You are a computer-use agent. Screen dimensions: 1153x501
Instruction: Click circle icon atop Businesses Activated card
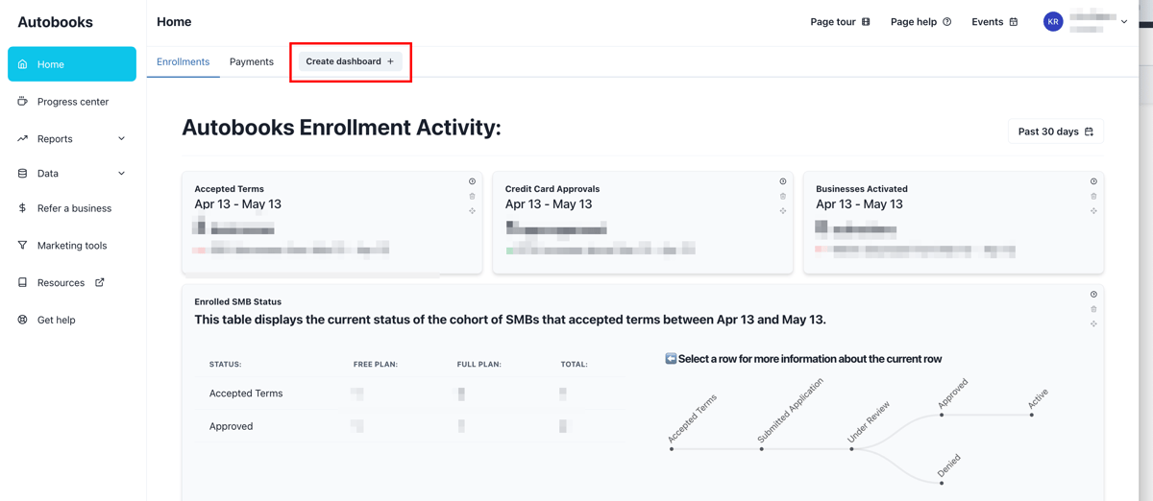pos(1093,181)
